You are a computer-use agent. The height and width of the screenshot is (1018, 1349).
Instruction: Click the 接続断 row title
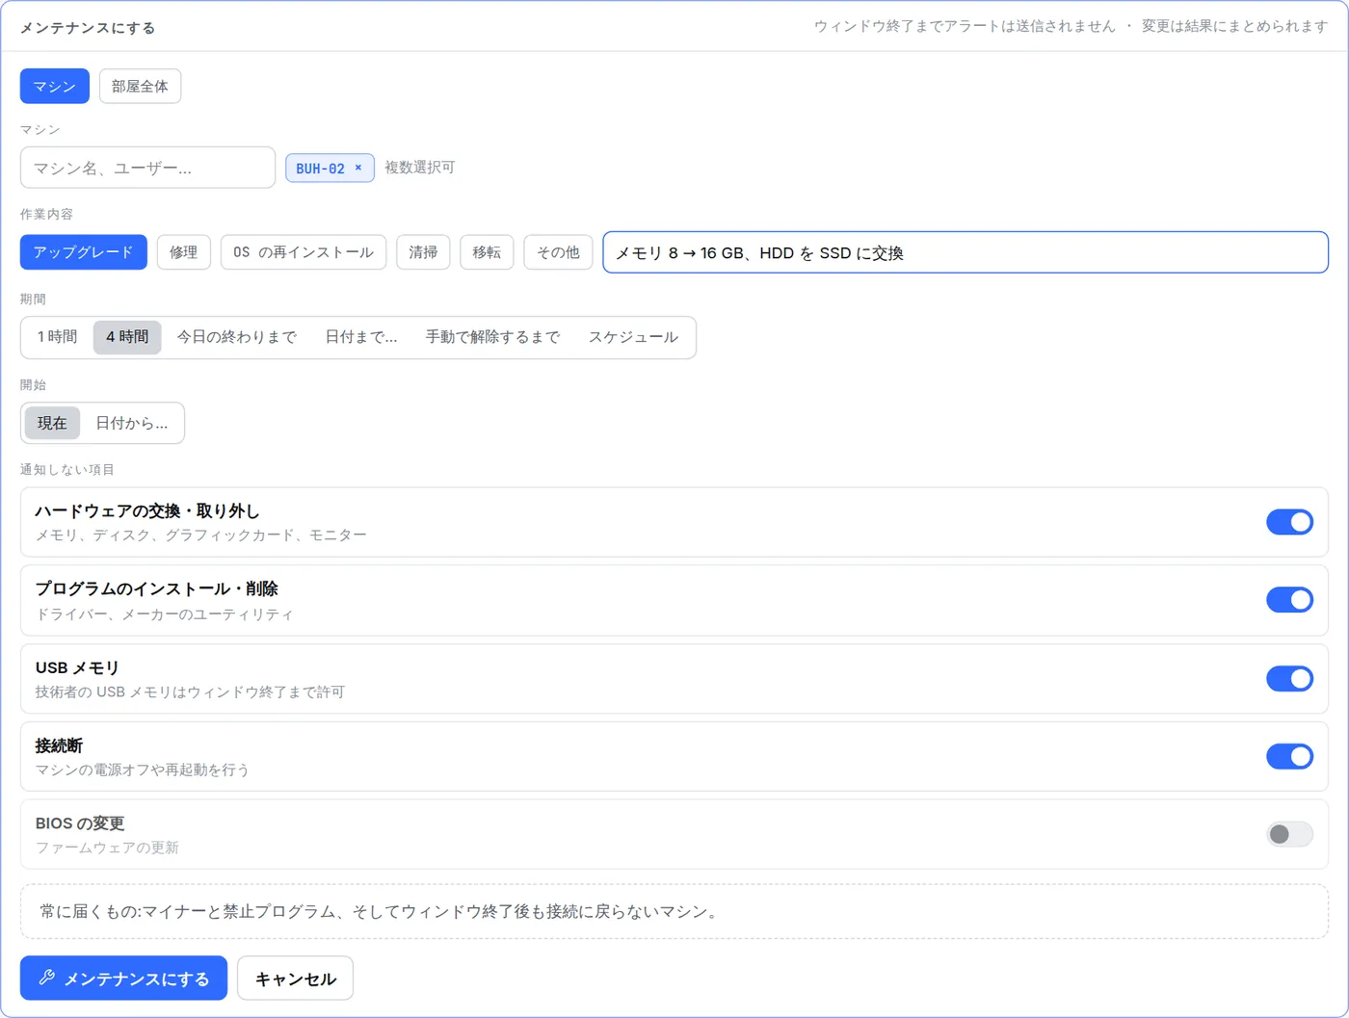click(59, 745)
